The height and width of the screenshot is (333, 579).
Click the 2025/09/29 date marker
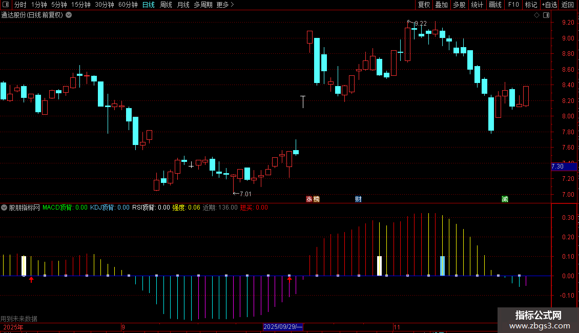[283, 327]
